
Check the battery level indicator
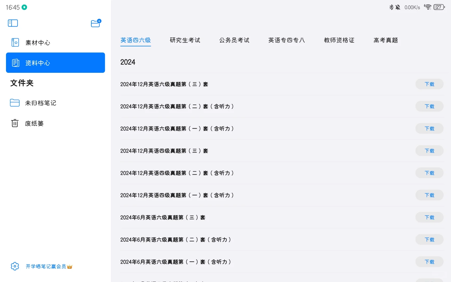point(439,7)
